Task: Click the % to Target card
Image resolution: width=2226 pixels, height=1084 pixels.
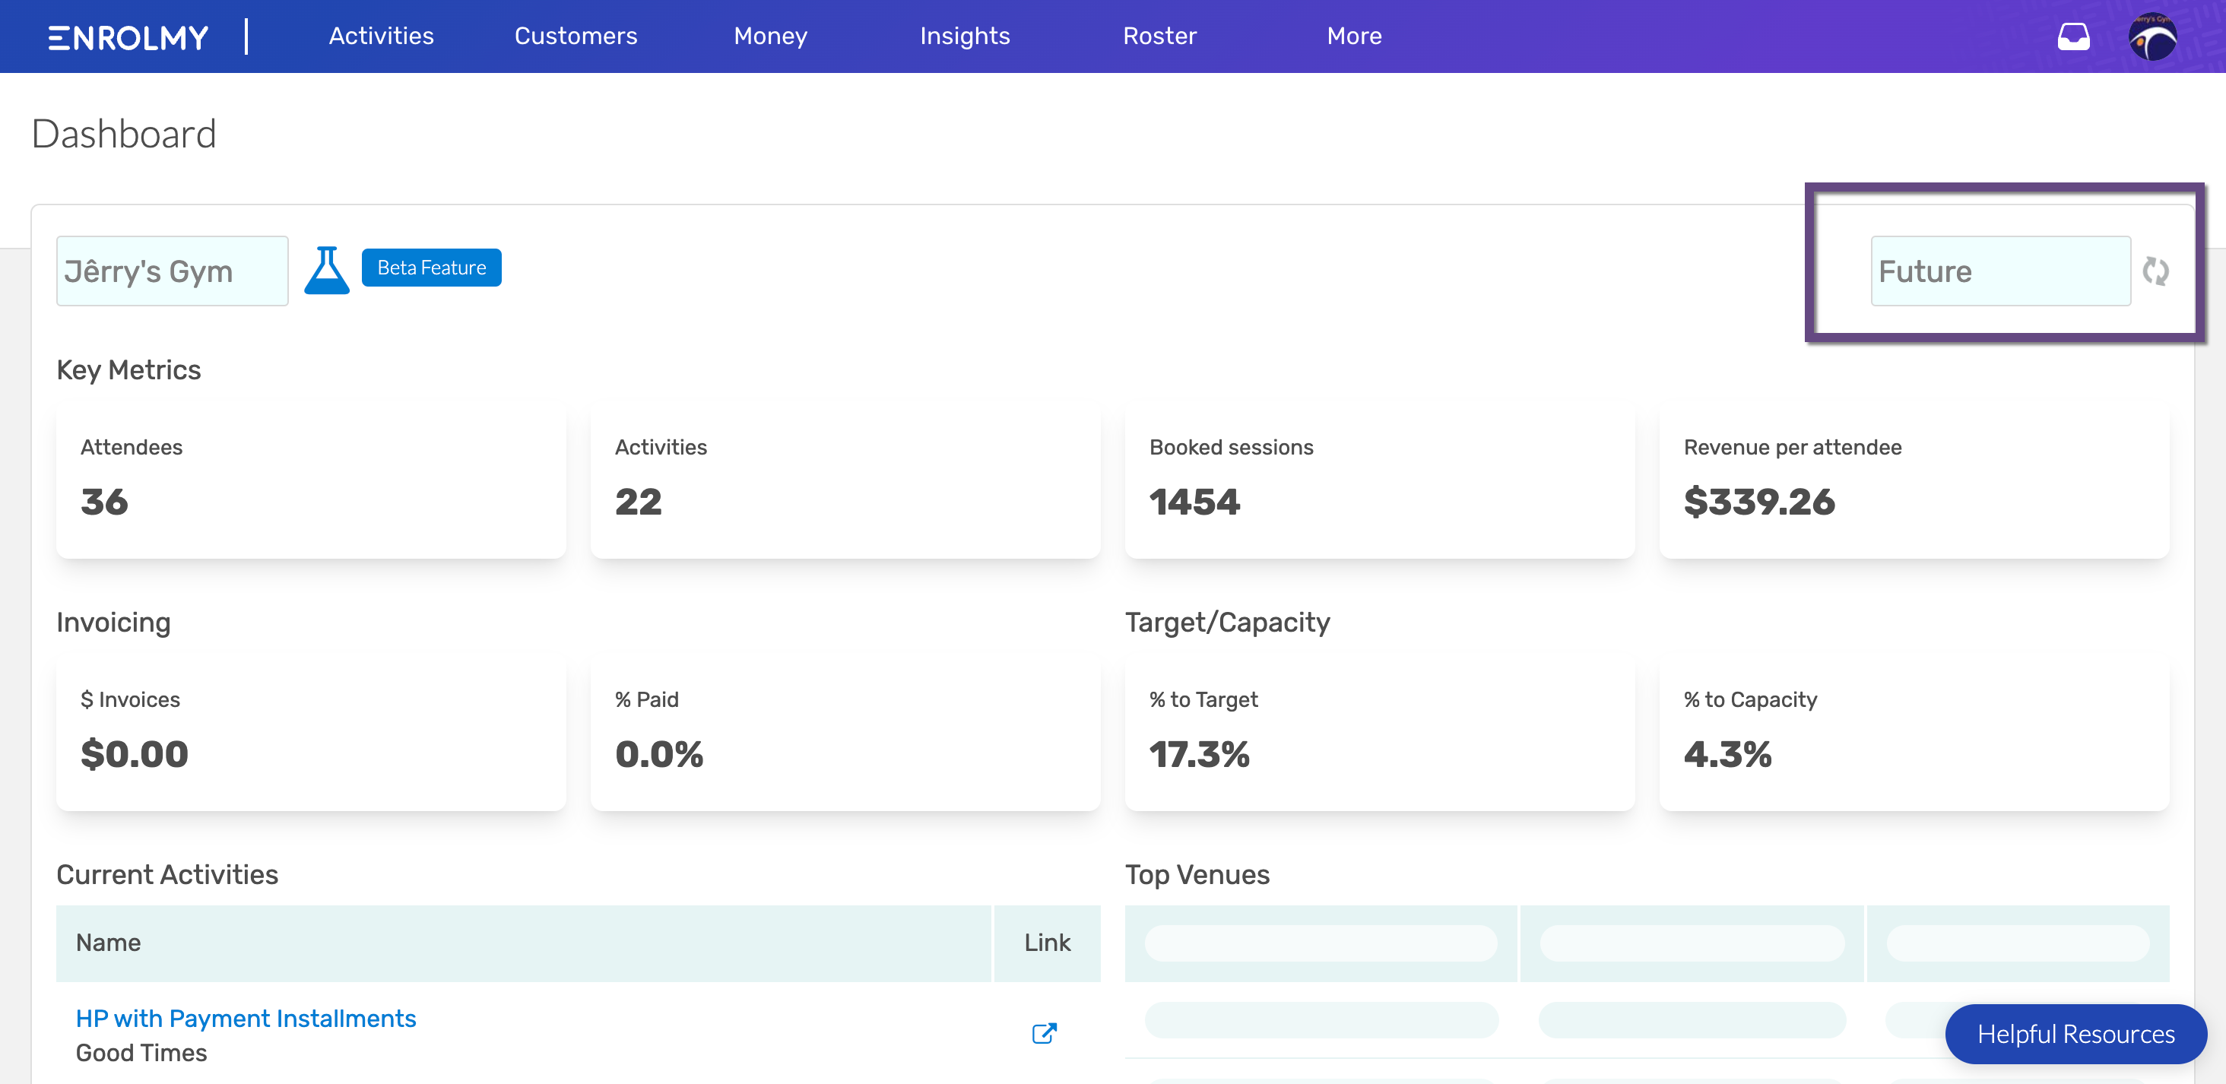Action: coord(1379,733)
